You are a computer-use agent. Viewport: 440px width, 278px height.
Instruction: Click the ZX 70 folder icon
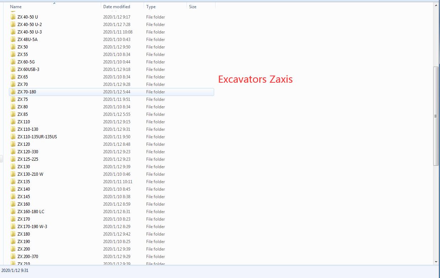click(x=13, y=84)
